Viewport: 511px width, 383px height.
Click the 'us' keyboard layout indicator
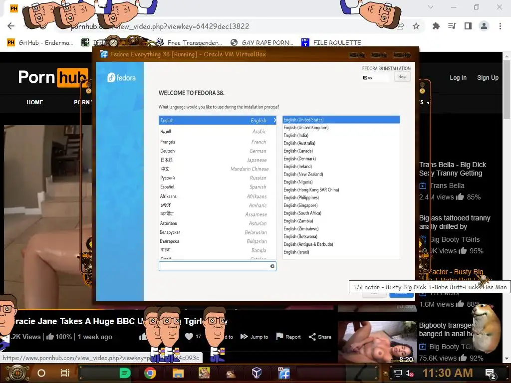[x=376, y=78]
